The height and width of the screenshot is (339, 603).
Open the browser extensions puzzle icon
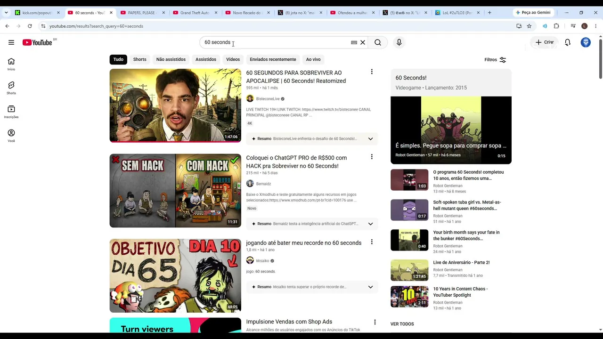tap(556, 26)
